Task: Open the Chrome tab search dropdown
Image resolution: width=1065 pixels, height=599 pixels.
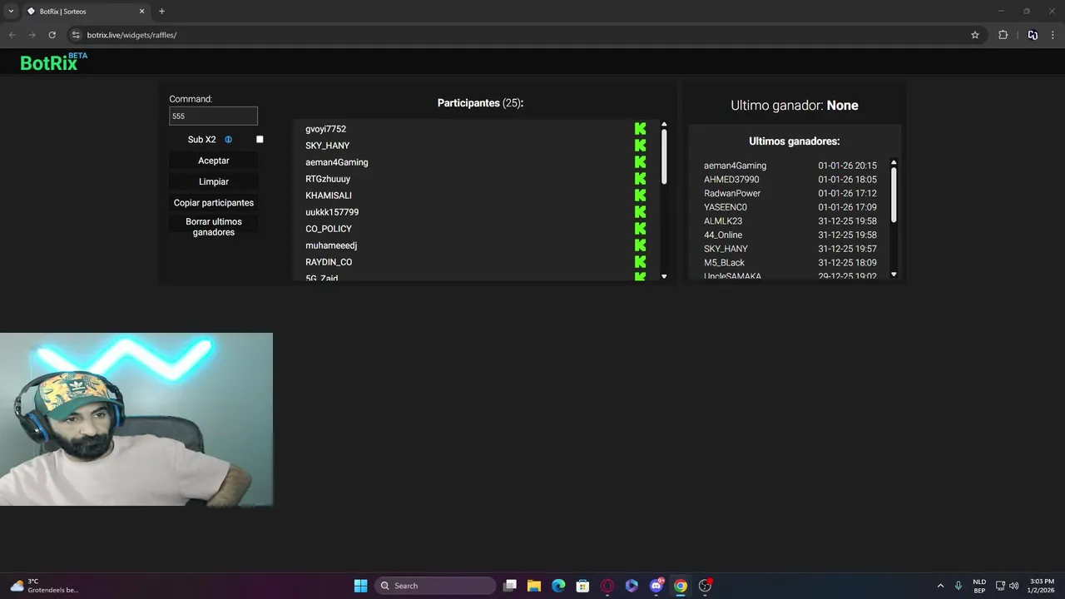Action: 11,11
